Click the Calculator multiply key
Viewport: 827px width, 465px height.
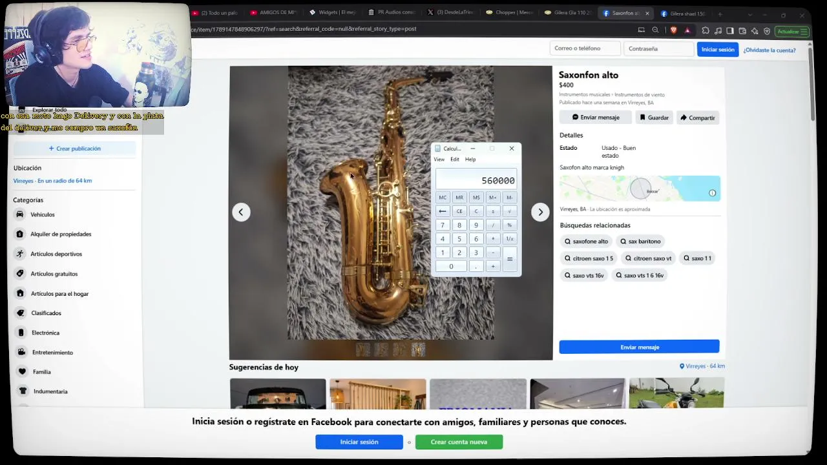(492, 239)
